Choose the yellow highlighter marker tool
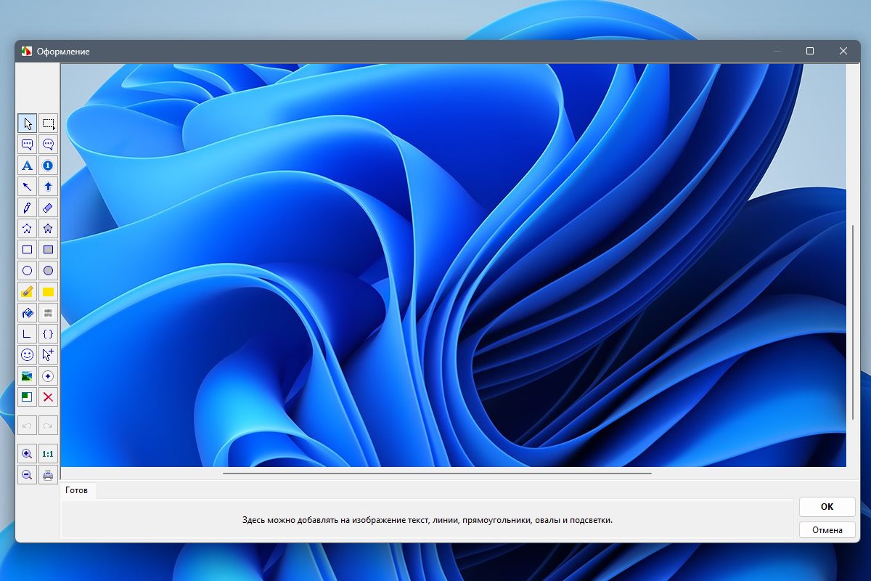Viewport: 871px width, 581px height. [x=27, y=292]
